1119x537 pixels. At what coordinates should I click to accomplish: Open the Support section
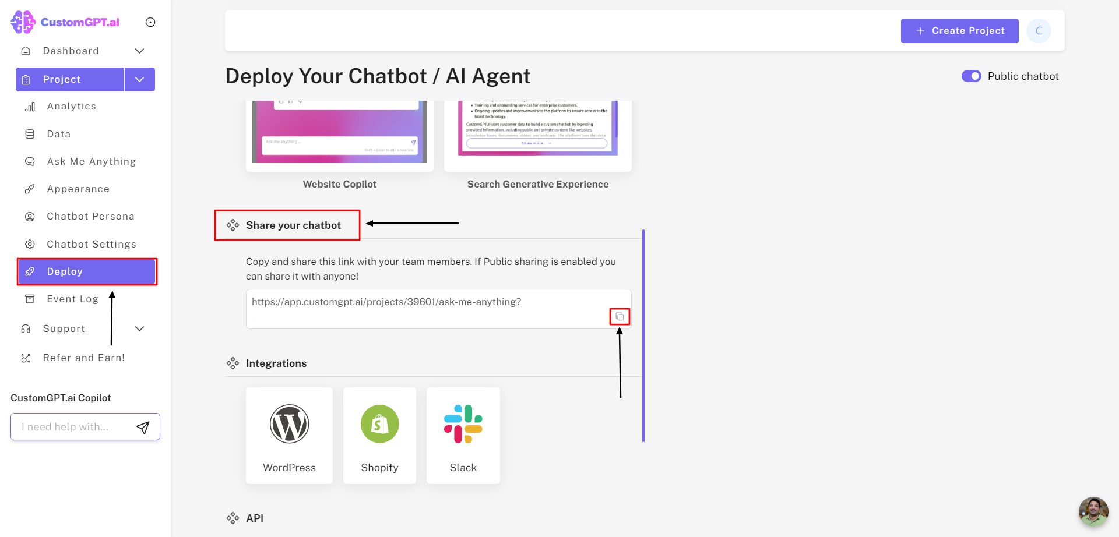(64, 328)
